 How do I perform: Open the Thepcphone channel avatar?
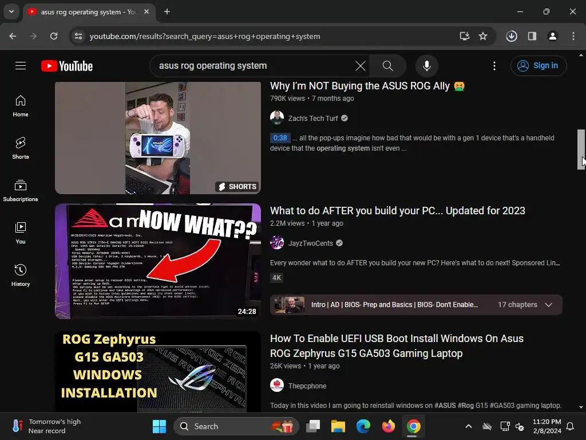pyautogui.click(x=277, y=385)
